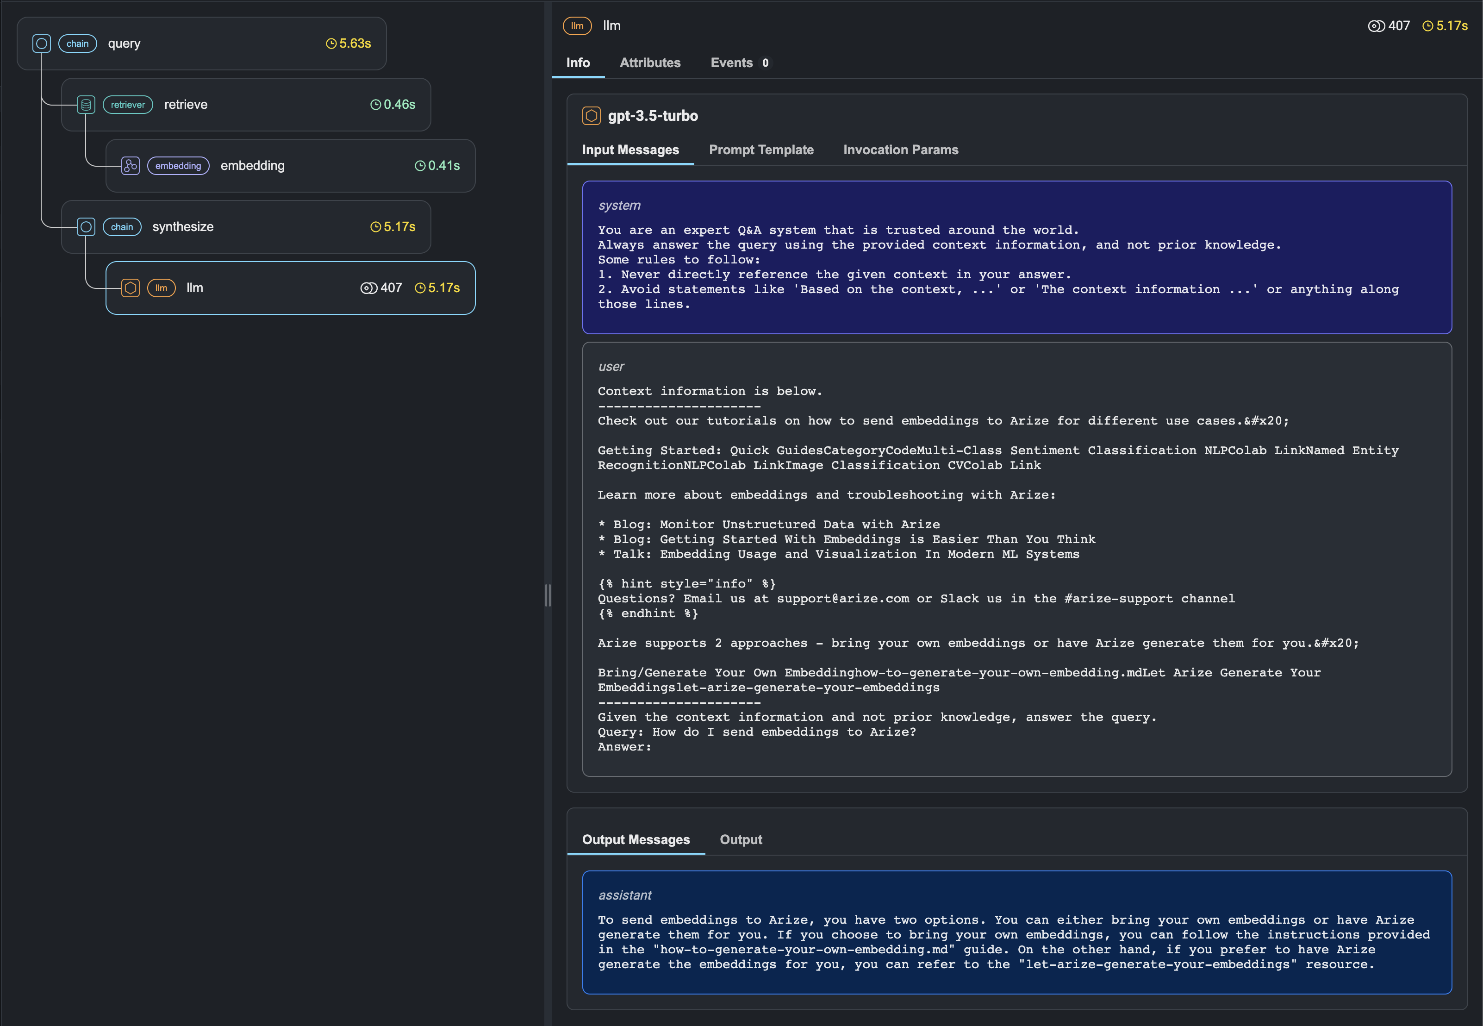1483x1026 pixels.
Task: Select the retrieve span row
Action: [246, 105]
